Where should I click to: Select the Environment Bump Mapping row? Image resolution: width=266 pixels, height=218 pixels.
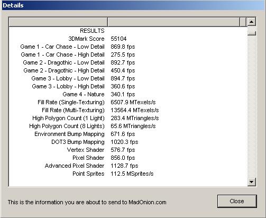(x=128, y=134)
